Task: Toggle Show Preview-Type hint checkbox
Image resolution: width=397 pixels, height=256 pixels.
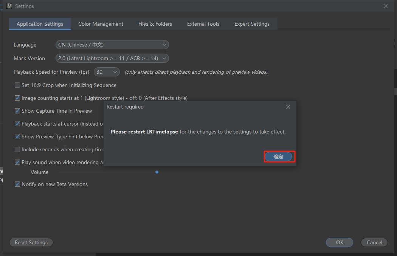Action: pyautogui.click(x=17, y=137)
